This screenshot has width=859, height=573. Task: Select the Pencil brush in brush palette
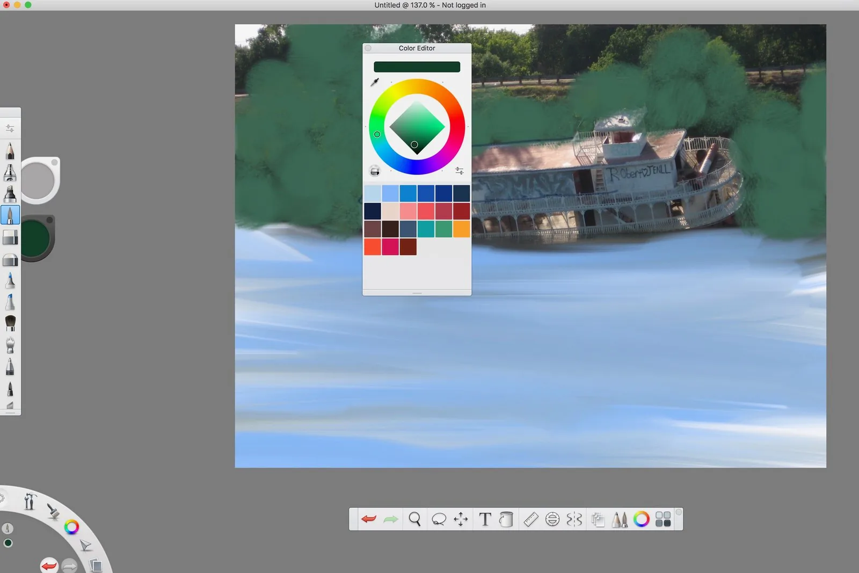(x=10, y=151)
